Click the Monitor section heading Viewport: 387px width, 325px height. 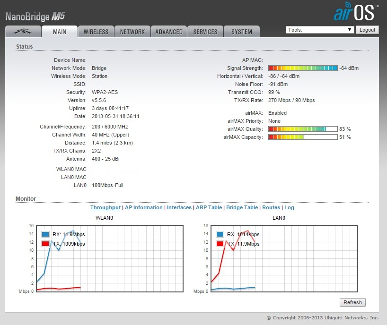(x=26, y=198)
